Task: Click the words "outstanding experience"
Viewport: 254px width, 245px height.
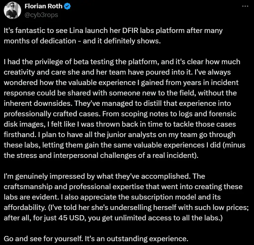Action: click(x=147, y=239)
